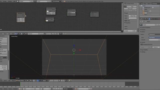Viewport: 160px width, 90px height.
Task: Click the grease pencil brush icon
Action: tap(125, 7)
